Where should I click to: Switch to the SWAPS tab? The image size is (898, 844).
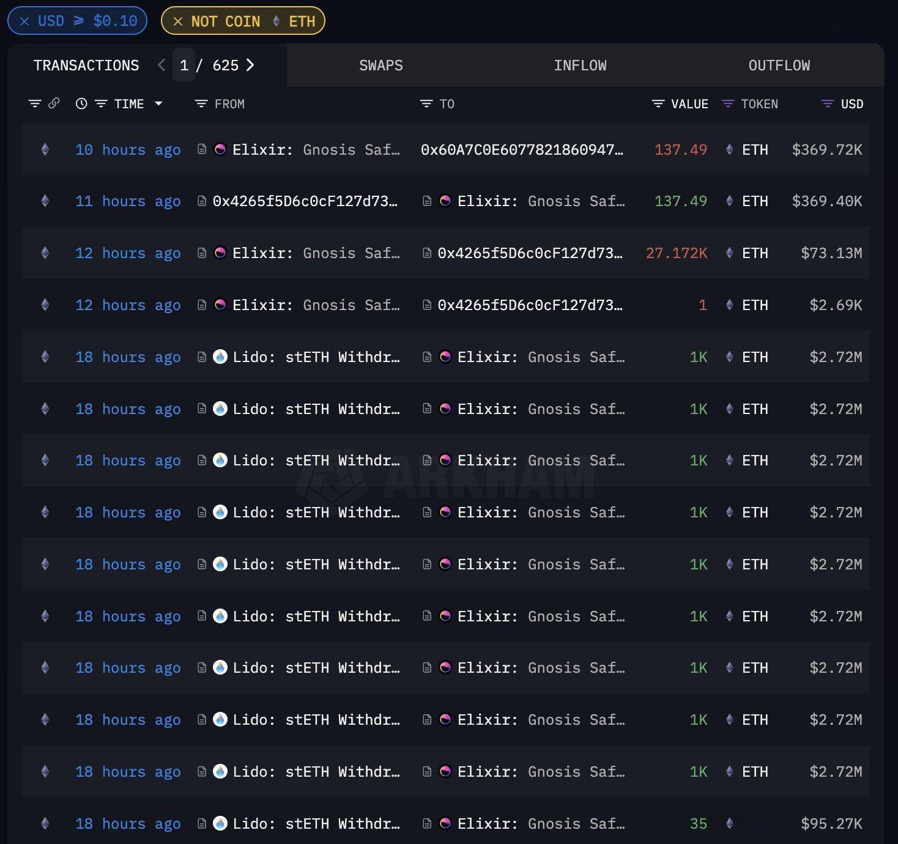tap(381, 65)
